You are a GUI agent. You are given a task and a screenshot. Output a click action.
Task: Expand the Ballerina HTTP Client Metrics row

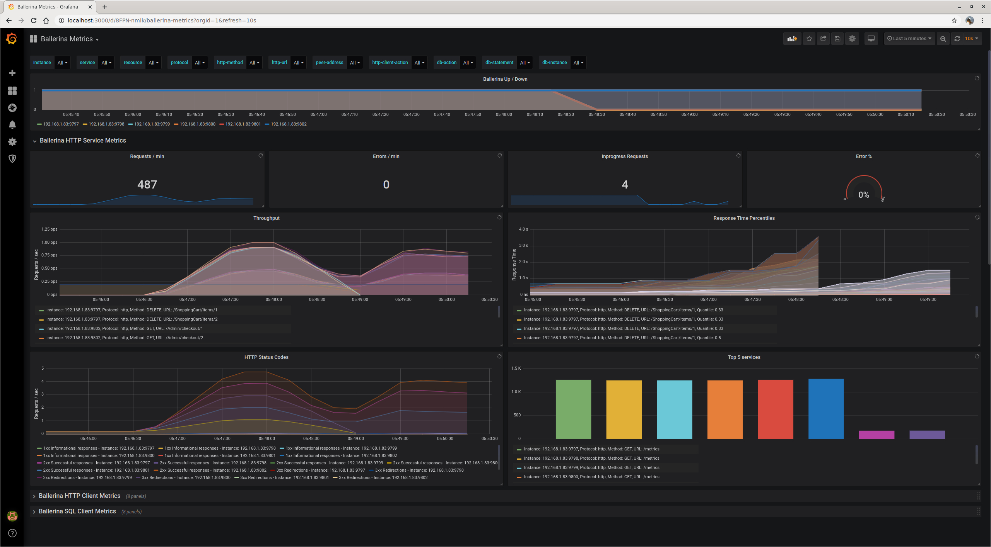pyautogui.click(x=79, y=496)
